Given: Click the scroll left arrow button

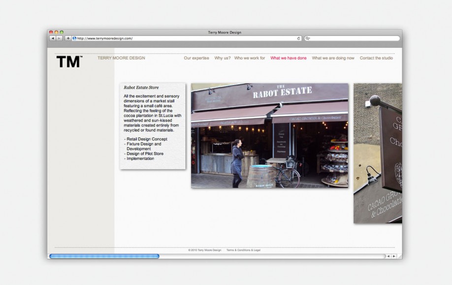Looking at the screenshot, I should [388, 256].
